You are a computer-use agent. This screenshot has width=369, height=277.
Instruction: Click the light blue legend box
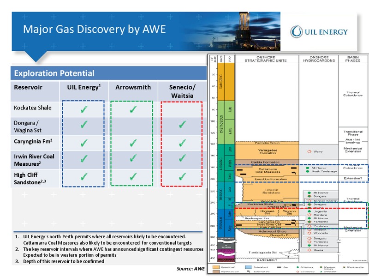click(x=249, y=267)
